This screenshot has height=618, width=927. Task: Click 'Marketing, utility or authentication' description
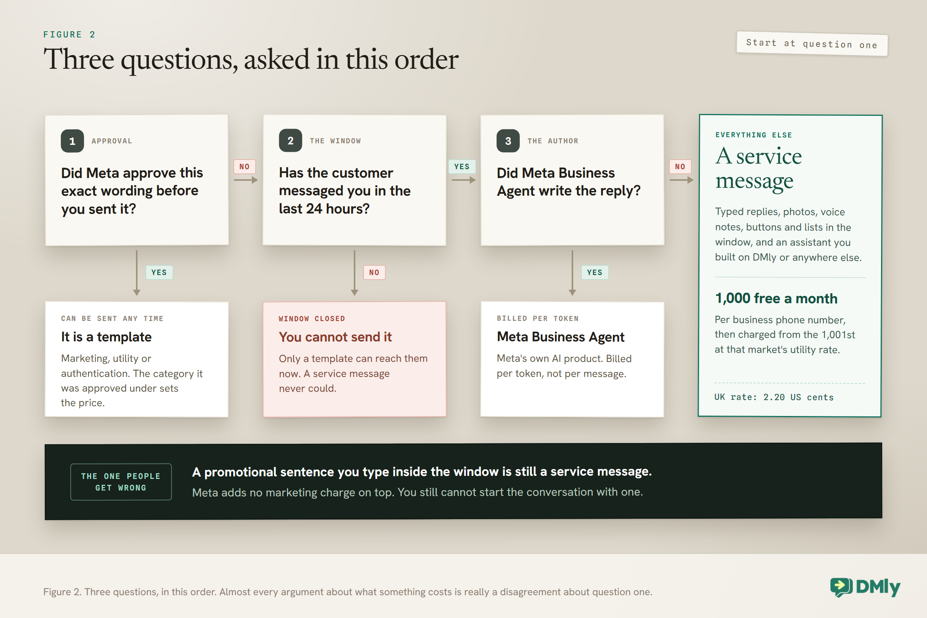(132, 381)
